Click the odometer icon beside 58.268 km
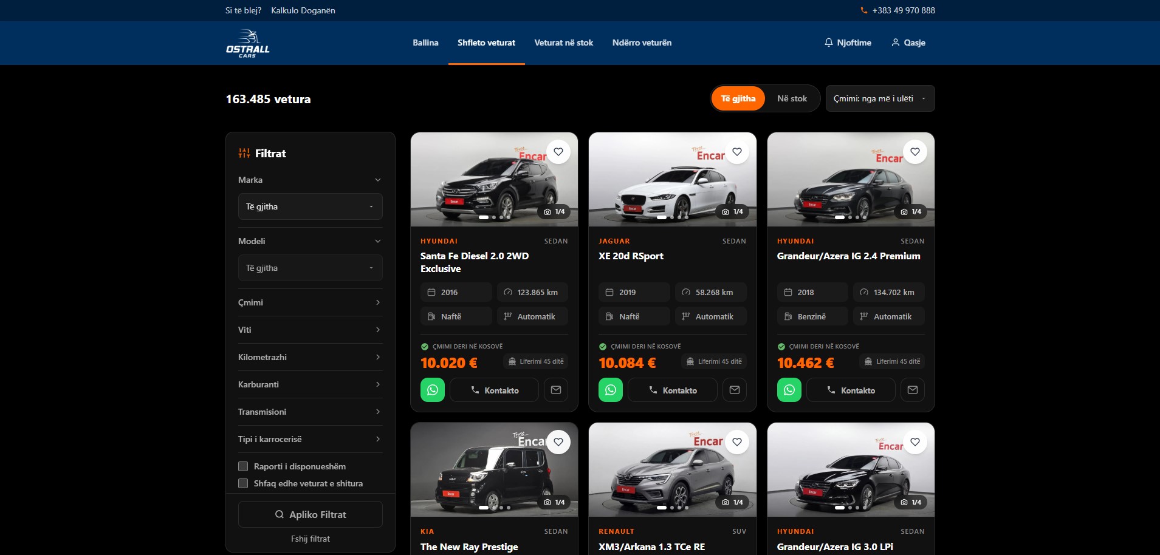Viewport: 1160px width, 555px height. click(x=686, y=292)
